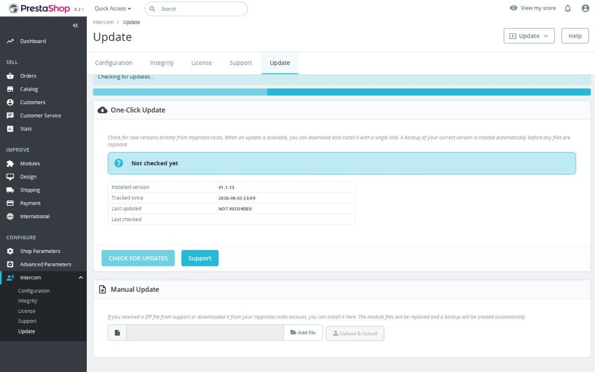Screen dimensions: 595x372
Task: Collapse the Intercom menu chevron
Action: click(81, 278)
